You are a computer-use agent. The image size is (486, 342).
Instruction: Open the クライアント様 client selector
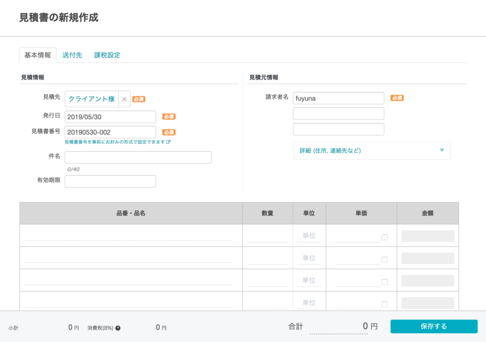pos(92,99)
